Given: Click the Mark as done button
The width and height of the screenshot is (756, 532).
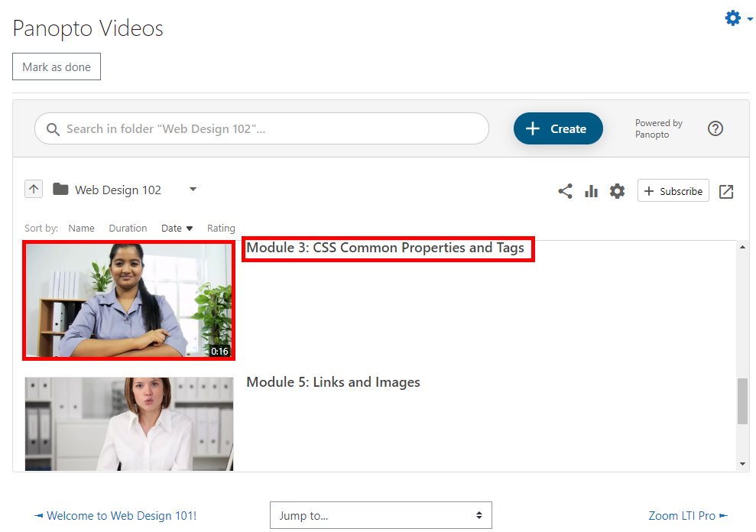Looking at the screenshot, I should pyautogui.click(x=57, y=67).
